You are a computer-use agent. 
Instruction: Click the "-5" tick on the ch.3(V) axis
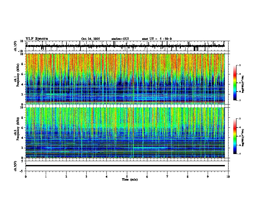(22, 171)
